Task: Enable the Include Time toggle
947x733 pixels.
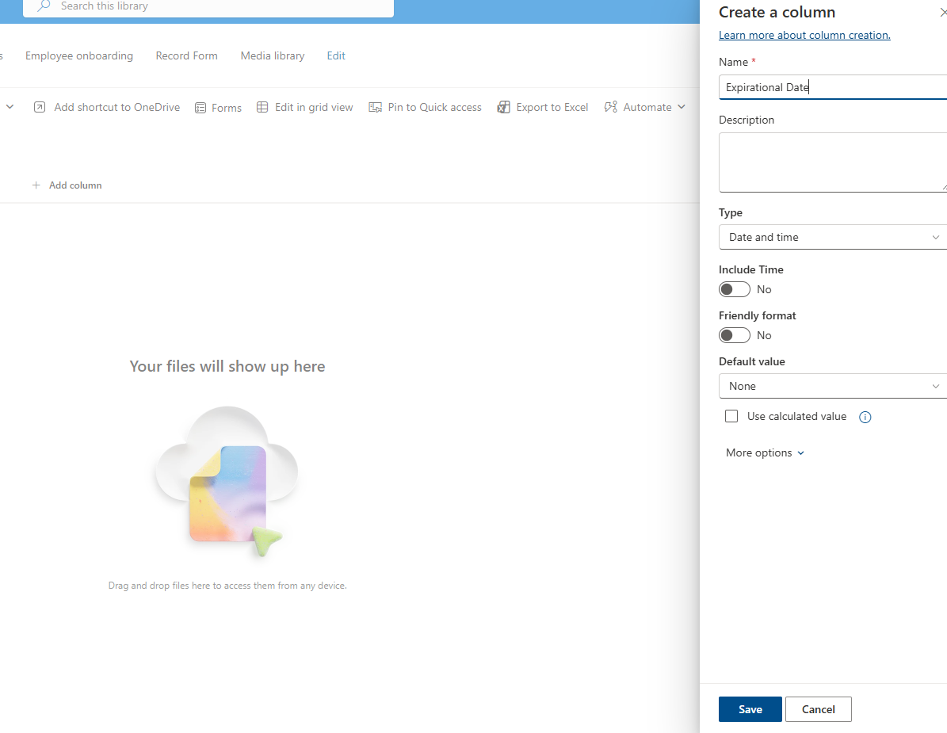Action: pyautogui.click(x=734, y=289)
